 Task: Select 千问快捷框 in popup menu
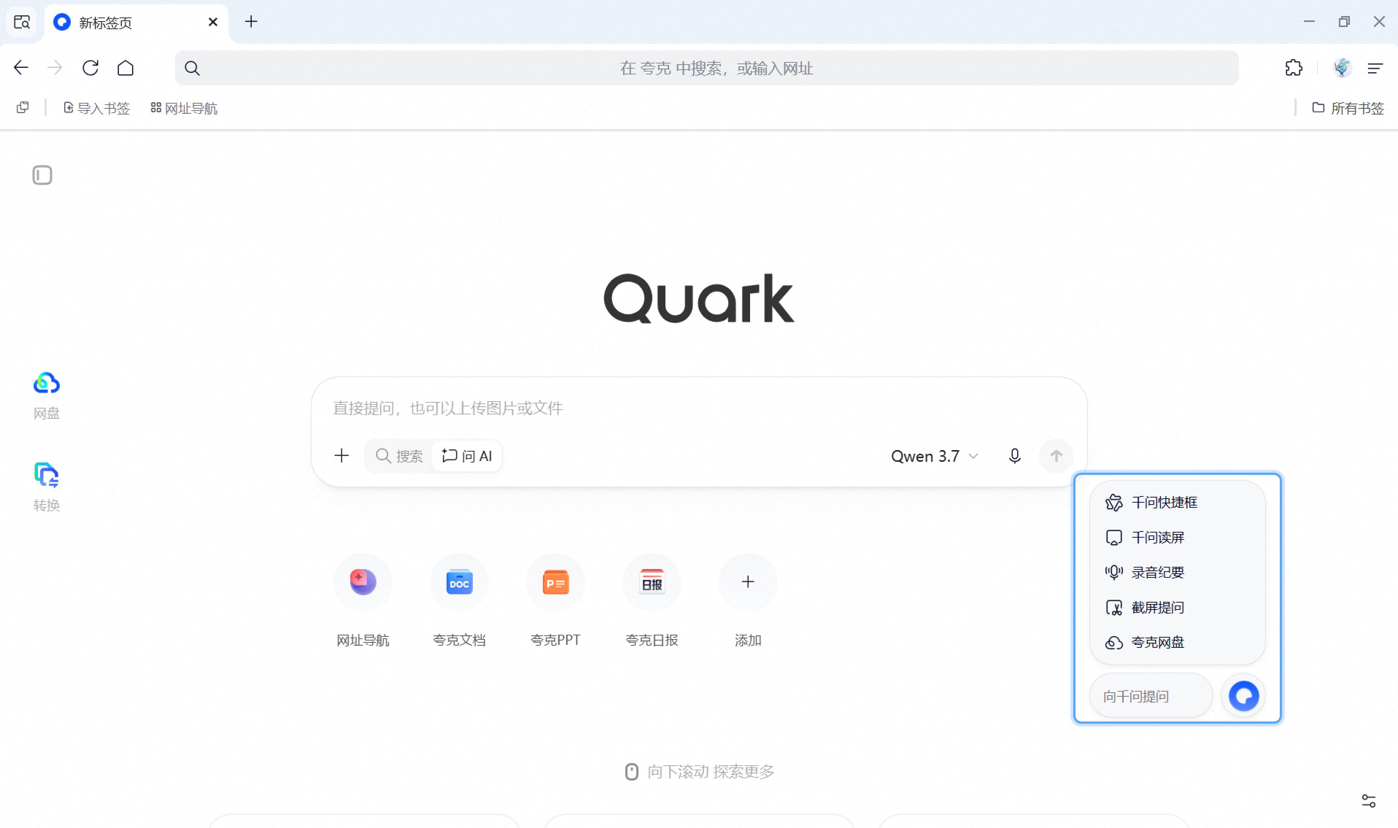(x=1177, y=503)
